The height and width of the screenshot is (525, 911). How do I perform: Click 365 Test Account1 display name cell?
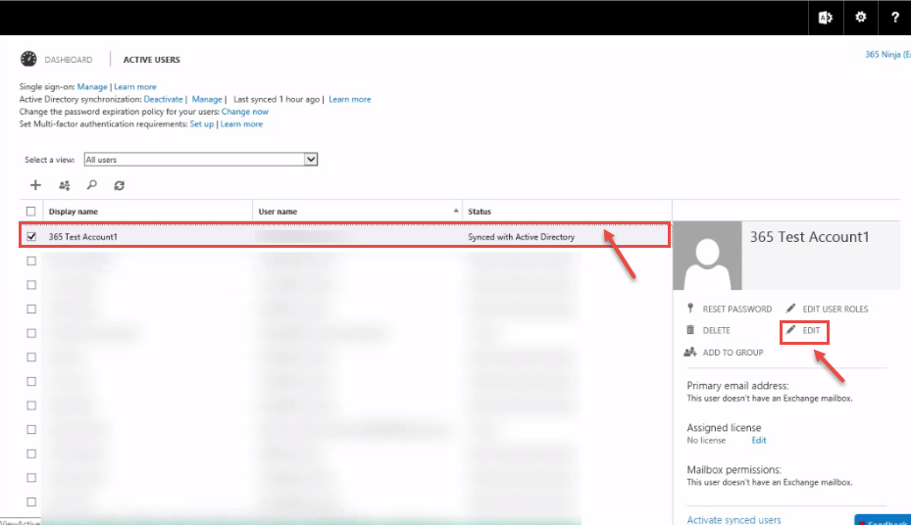[x=83, y=237]
